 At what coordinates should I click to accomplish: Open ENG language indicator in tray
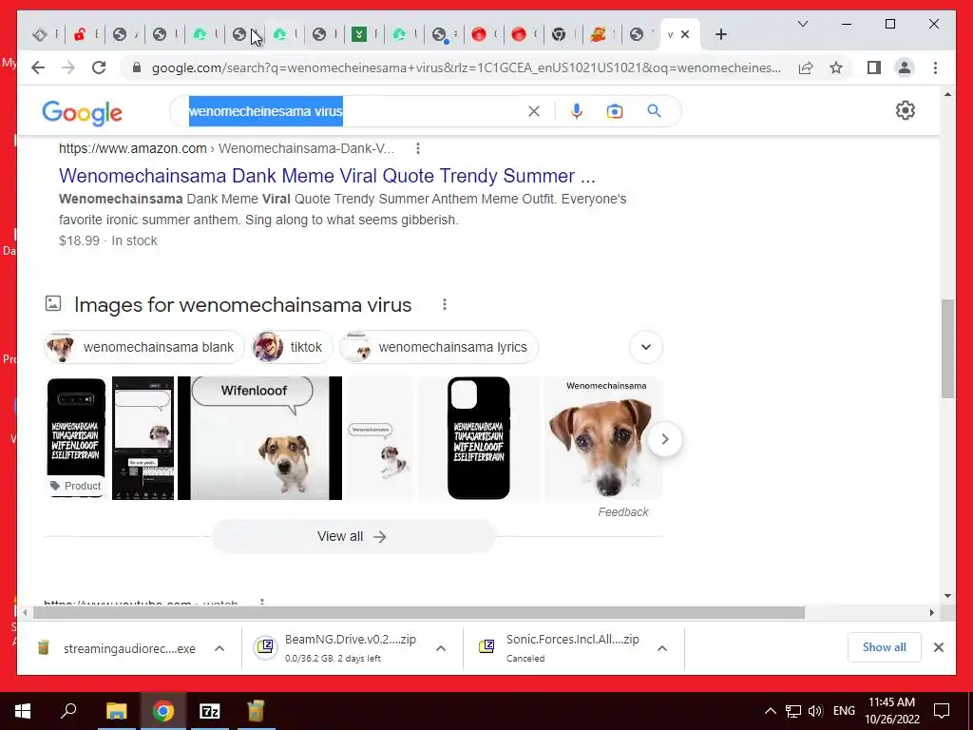844,711
